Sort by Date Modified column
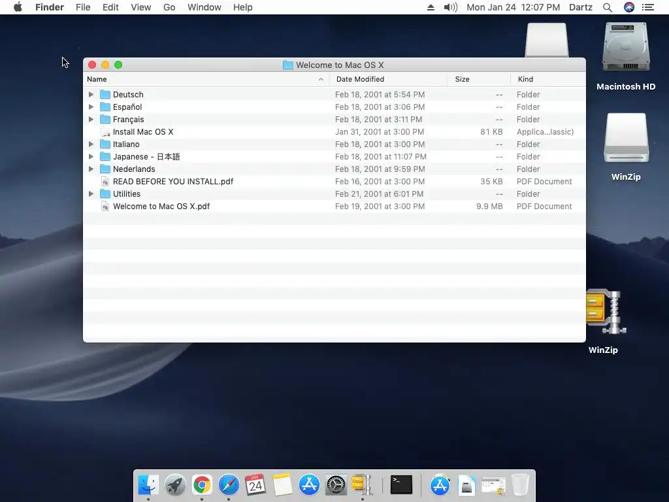The height and width of the screenshot is (502, 669). 388,79
